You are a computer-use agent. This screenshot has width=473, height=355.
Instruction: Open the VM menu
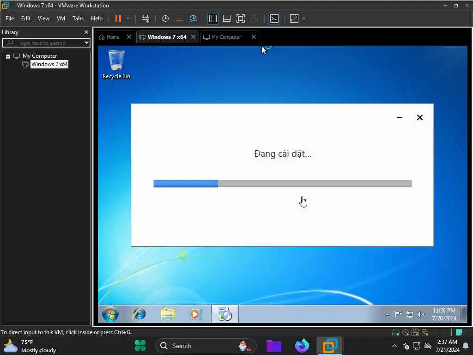coord(61,18)
